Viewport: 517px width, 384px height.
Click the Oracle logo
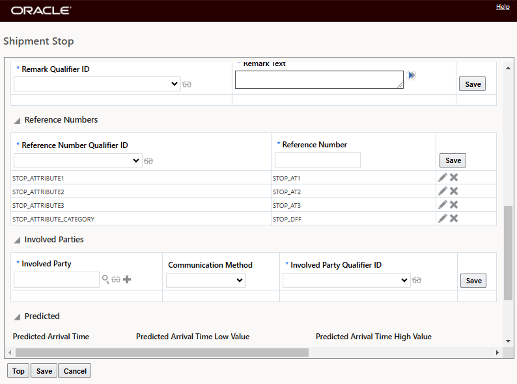pyautogui.click(x=41, y=11)
